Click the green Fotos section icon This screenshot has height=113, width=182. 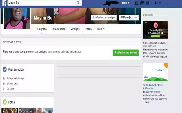click(x=5, y=102)
